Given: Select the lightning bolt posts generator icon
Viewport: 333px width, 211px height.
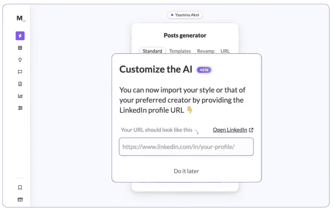Looking at the screenshot, I should (x=20, y=36).
